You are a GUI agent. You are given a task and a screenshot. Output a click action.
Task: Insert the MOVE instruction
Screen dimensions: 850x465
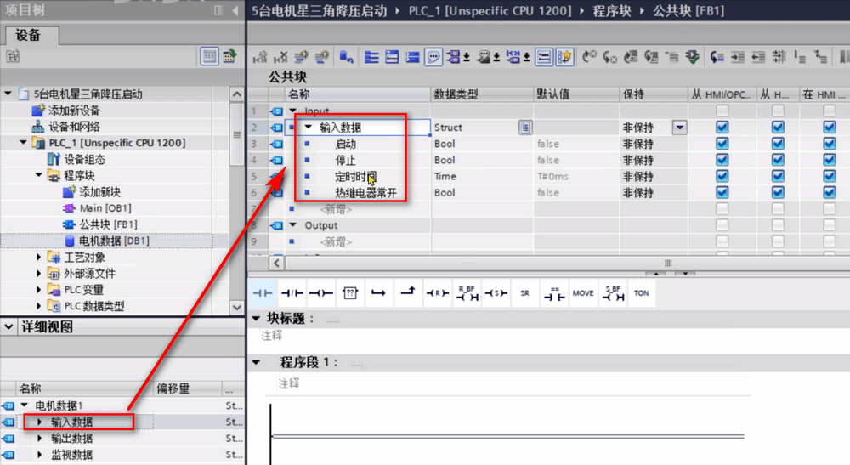click(x=583, y=292)
